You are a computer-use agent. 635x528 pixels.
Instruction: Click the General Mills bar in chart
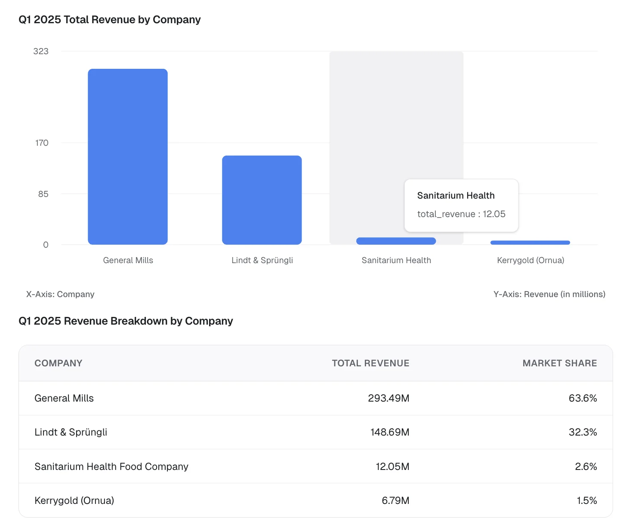(x=128, y=157)
